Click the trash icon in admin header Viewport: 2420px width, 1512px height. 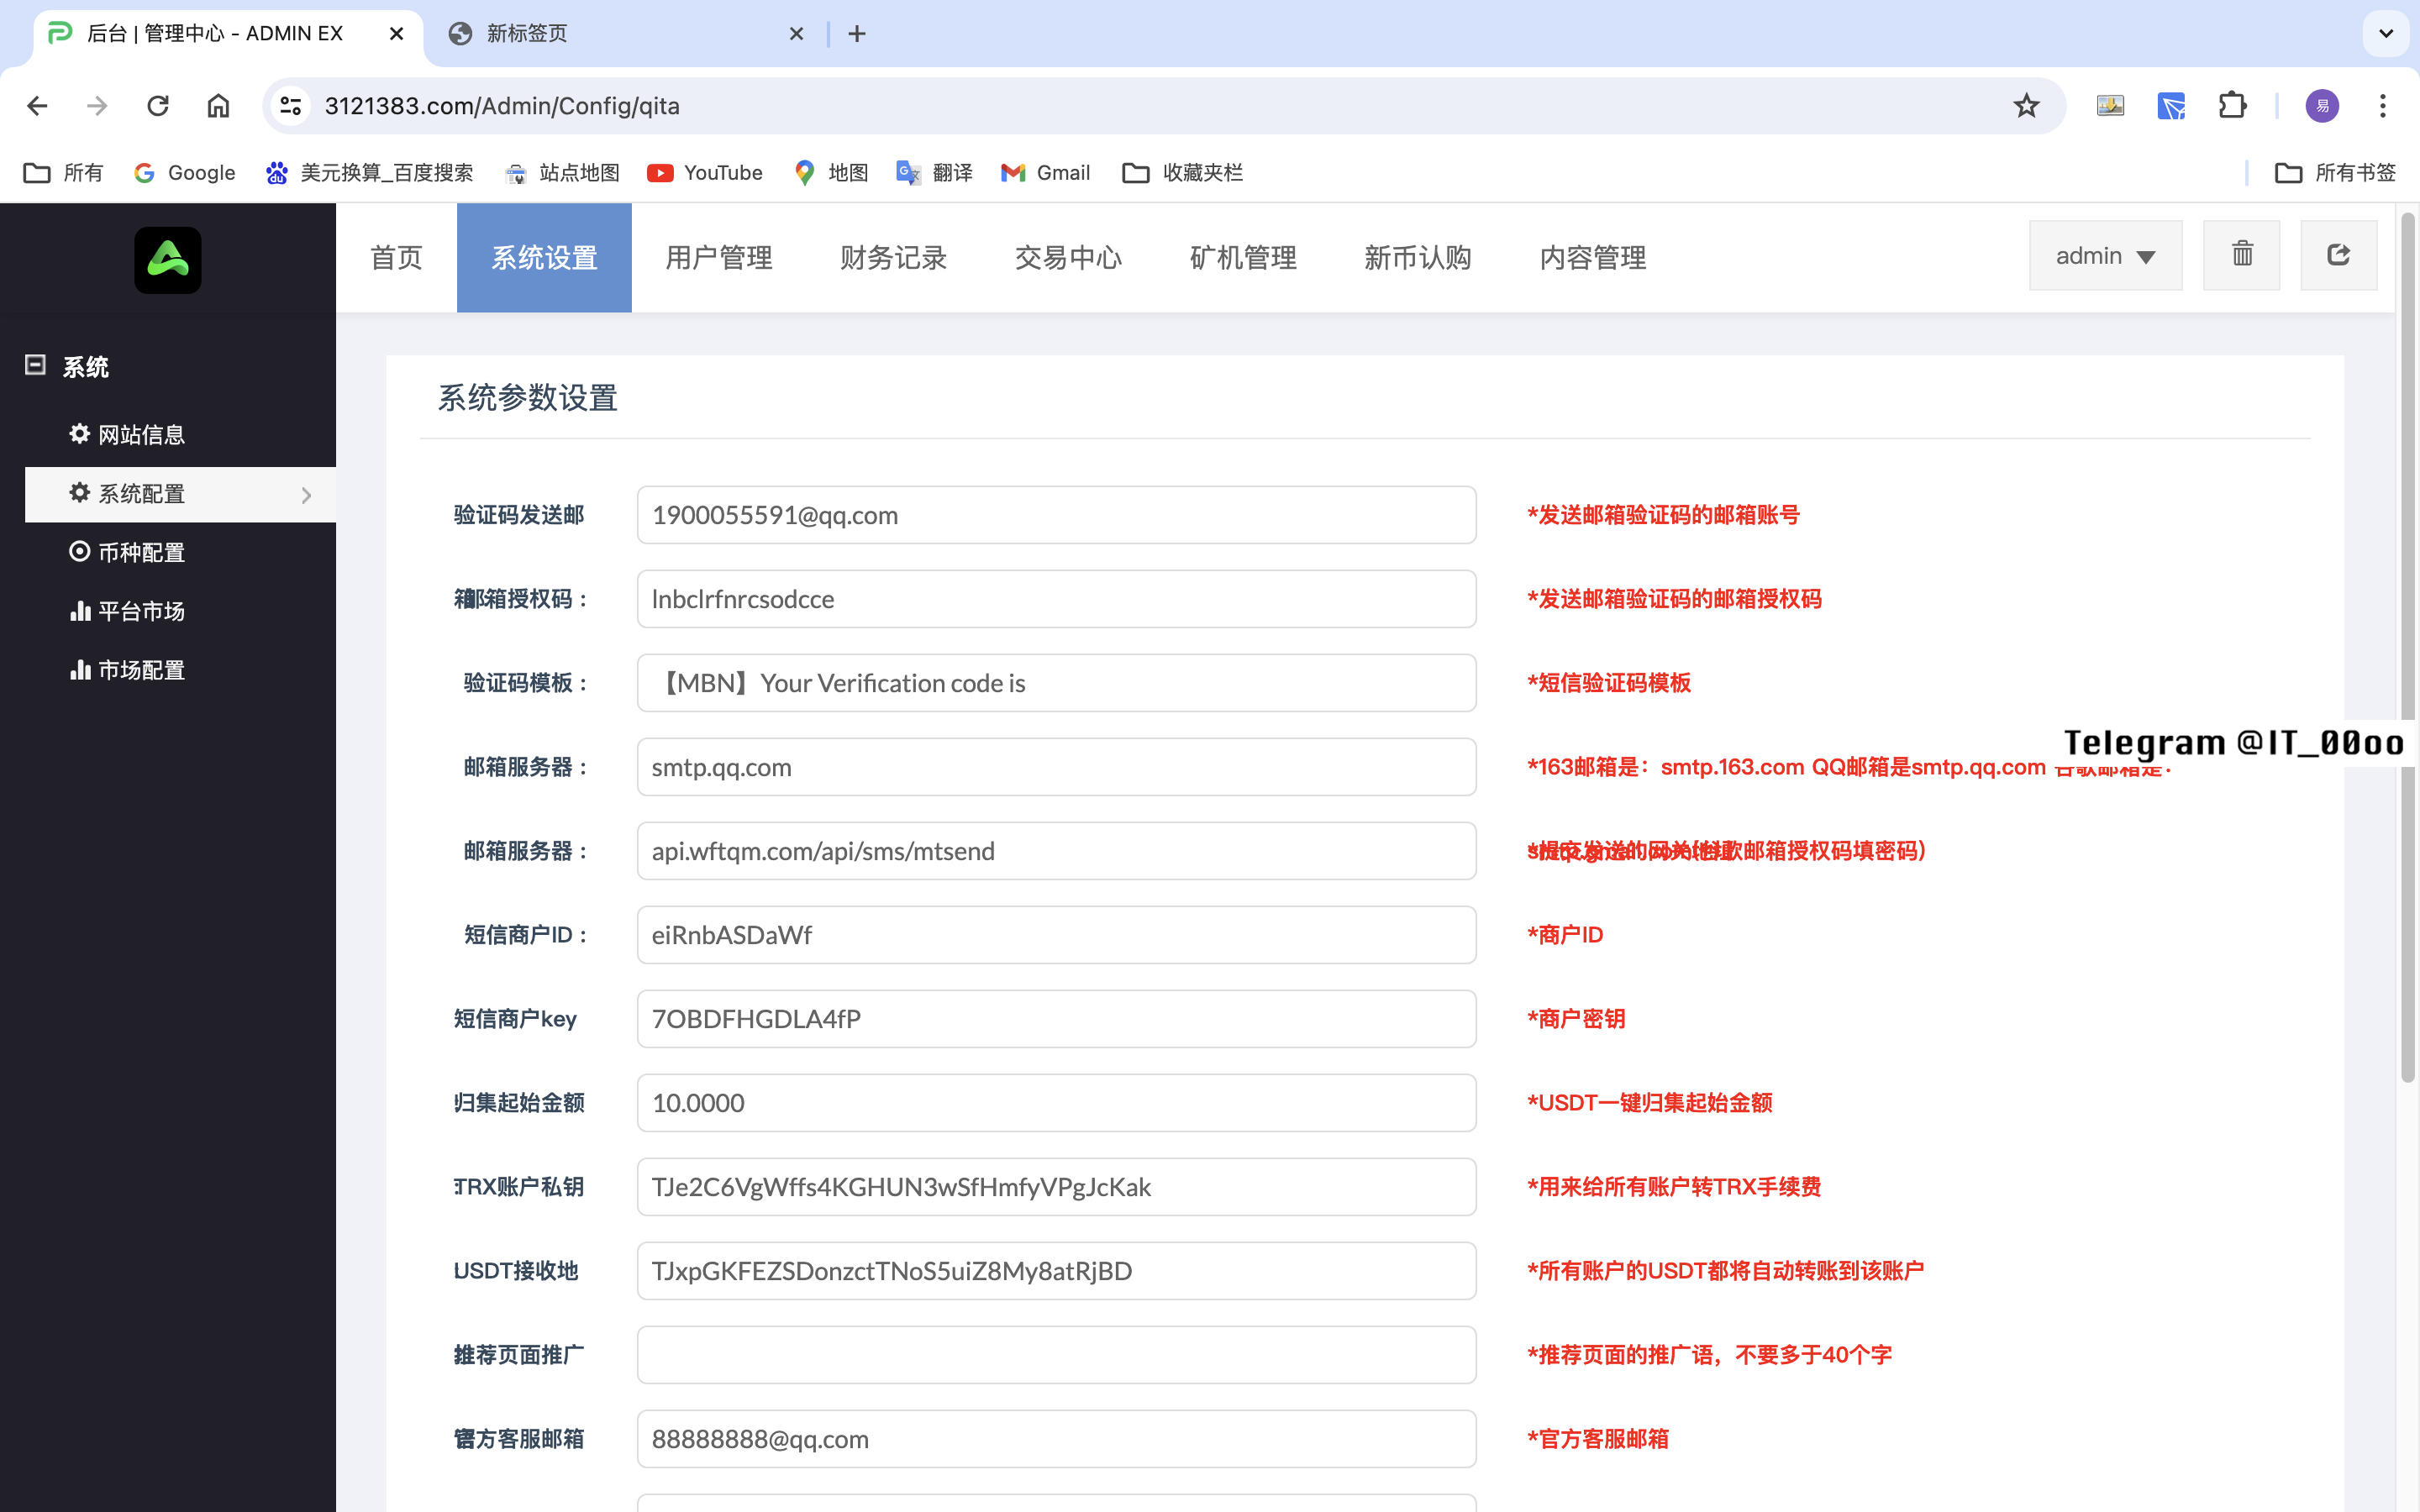pyautogui.click(x=2242, y=255)
